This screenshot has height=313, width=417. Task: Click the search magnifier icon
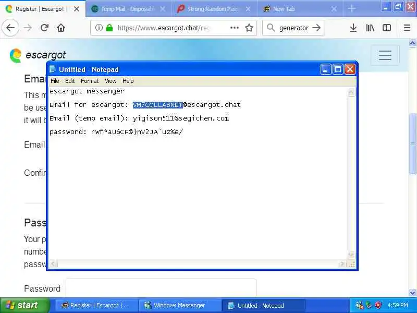click(271, 28)
